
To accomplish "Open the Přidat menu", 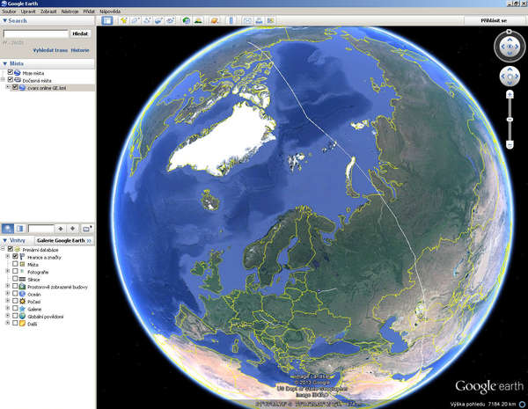I will (x=89, y=11).
